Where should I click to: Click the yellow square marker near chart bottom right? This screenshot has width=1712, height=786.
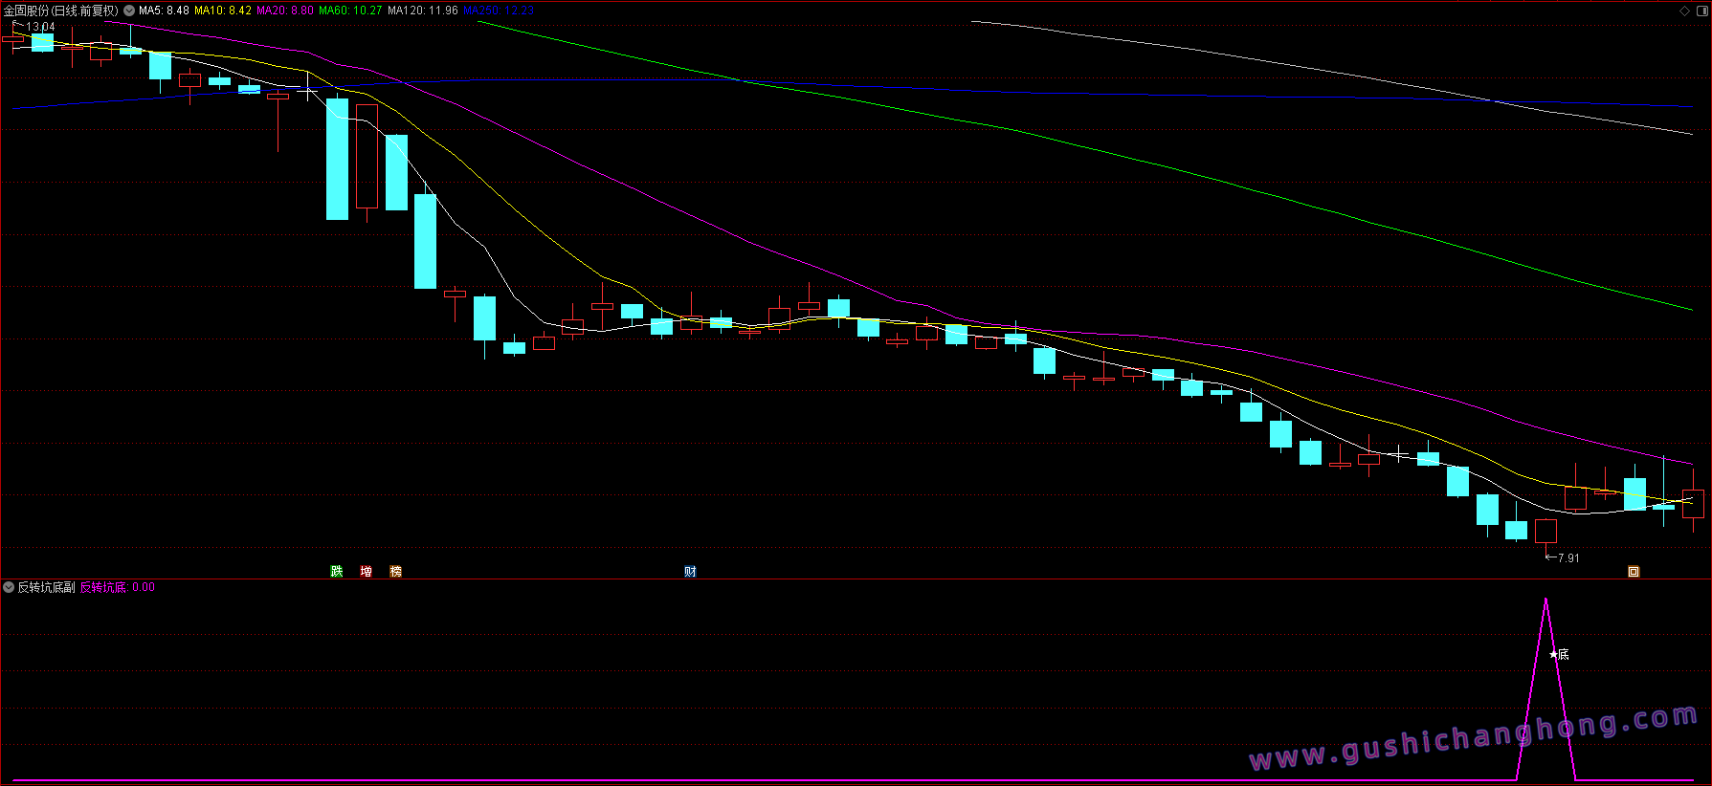tap(1634, 572)
